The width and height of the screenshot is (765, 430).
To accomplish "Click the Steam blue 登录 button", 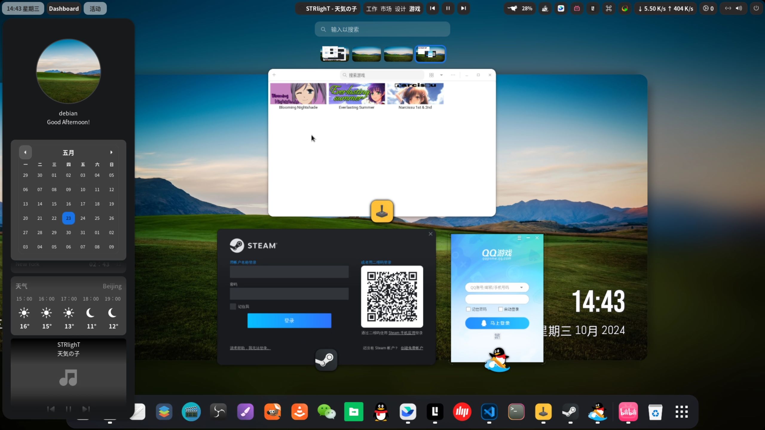I will coord(289,320).
